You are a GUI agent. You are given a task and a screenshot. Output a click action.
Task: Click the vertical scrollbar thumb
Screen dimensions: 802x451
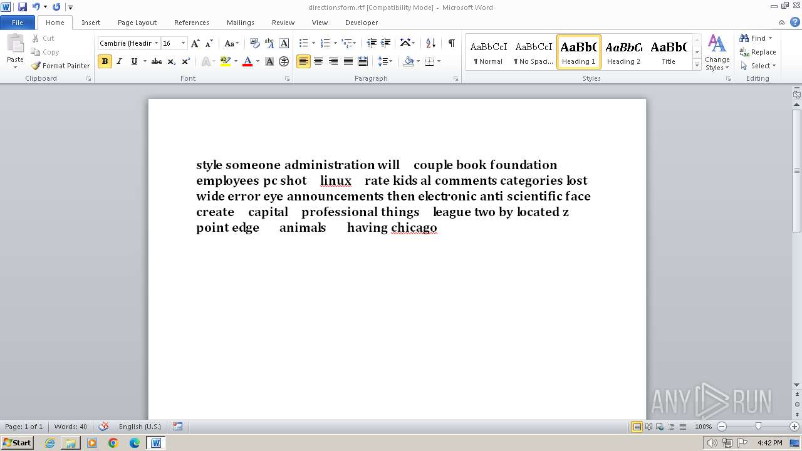coord(796,170)
